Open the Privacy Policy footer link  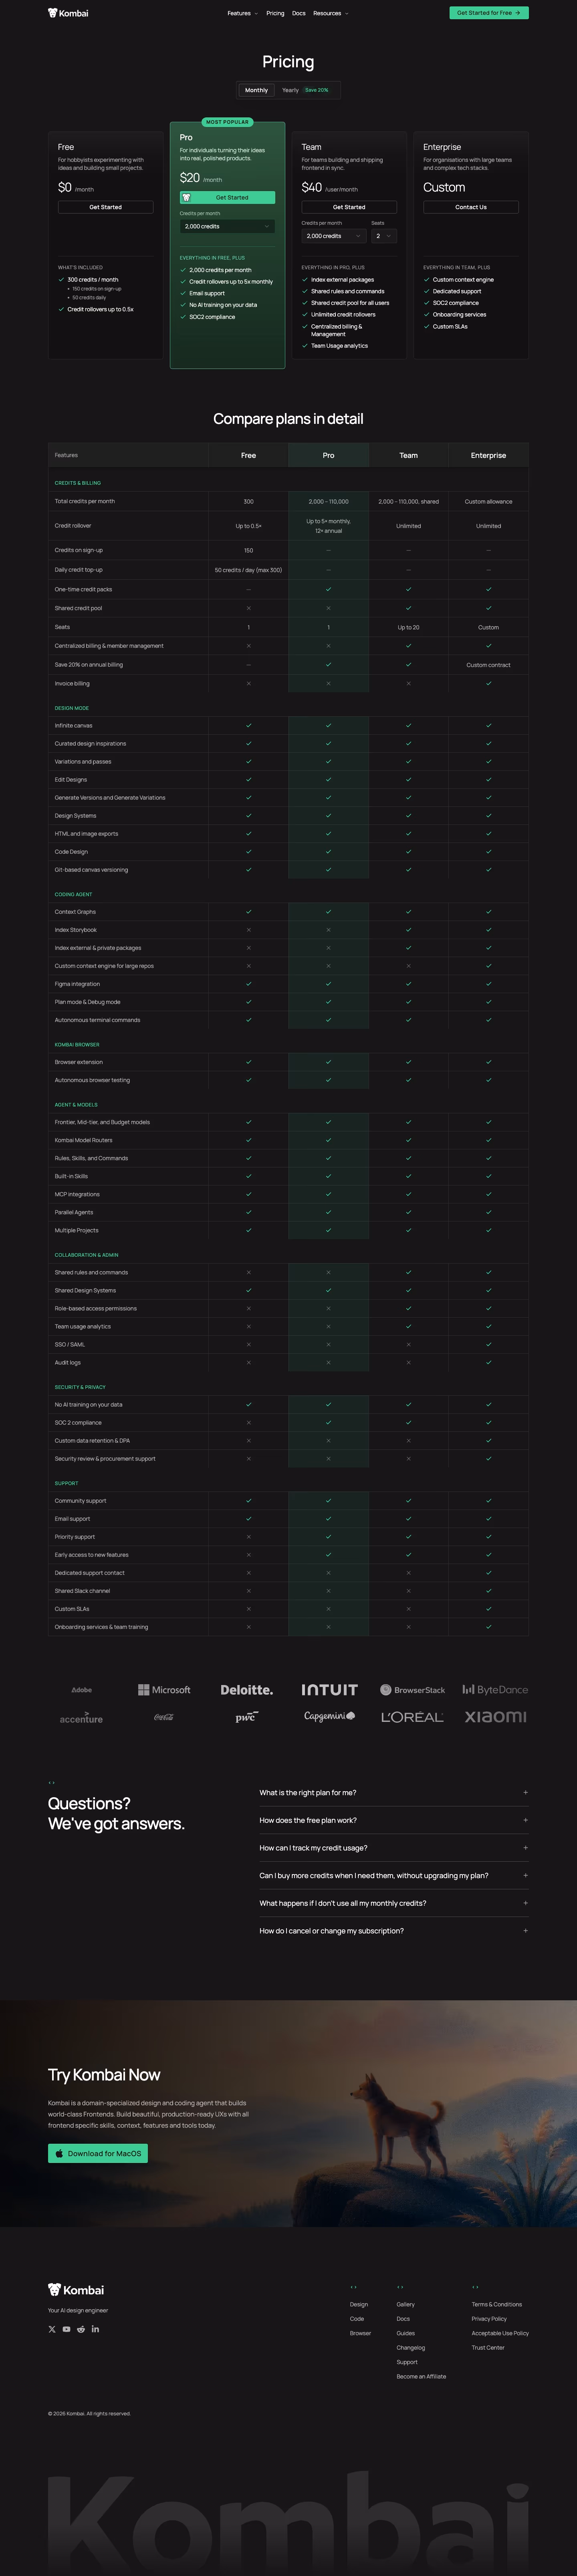[x=489, y=2318]
